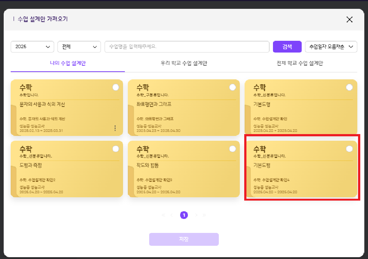Switch to 우리 학교 수업 설계안 tab

point(184,63)
